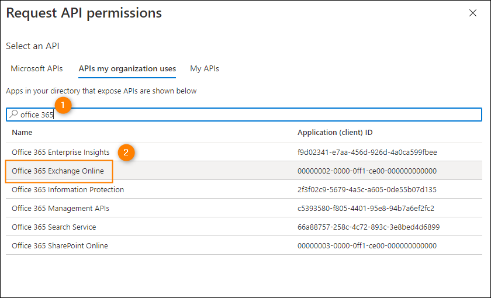Click client ID 66a88757-258c-4c72-893c-3e8bed4d6899

pyautogui.click(x=369, y=227)
